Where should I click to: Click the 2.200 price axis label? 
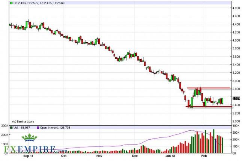(236, 113)
